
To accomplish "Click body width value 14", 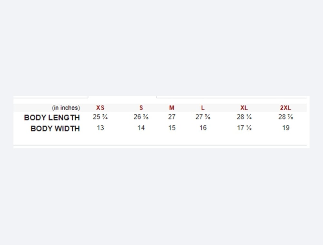I will pyautogui.click(x=141, y=128).
